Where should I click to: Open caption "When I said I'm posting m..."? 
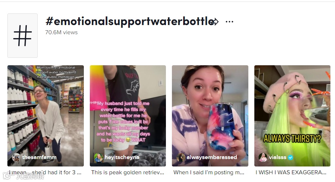(209, 172)
